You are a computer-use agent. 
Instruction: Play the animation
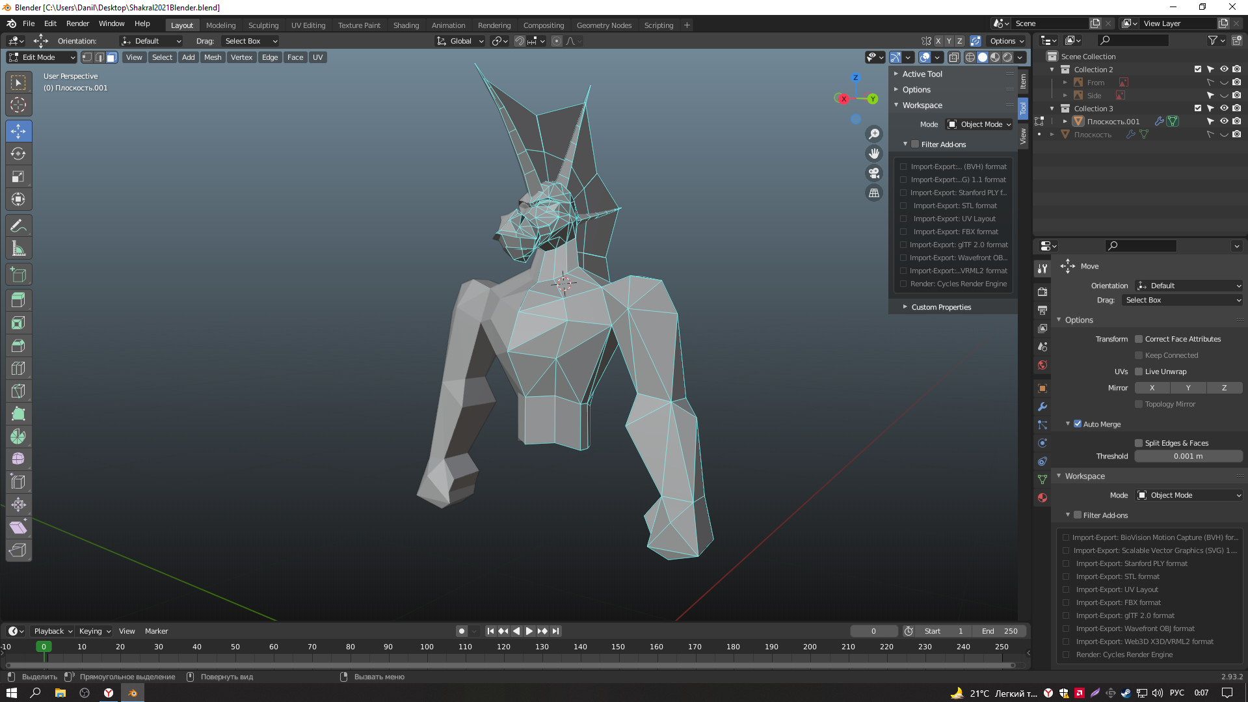(529, 631)
